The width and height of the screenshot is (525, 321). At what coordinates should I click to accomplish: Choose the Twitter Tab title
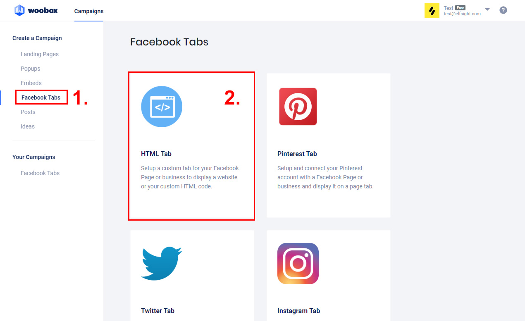point(158,311)
